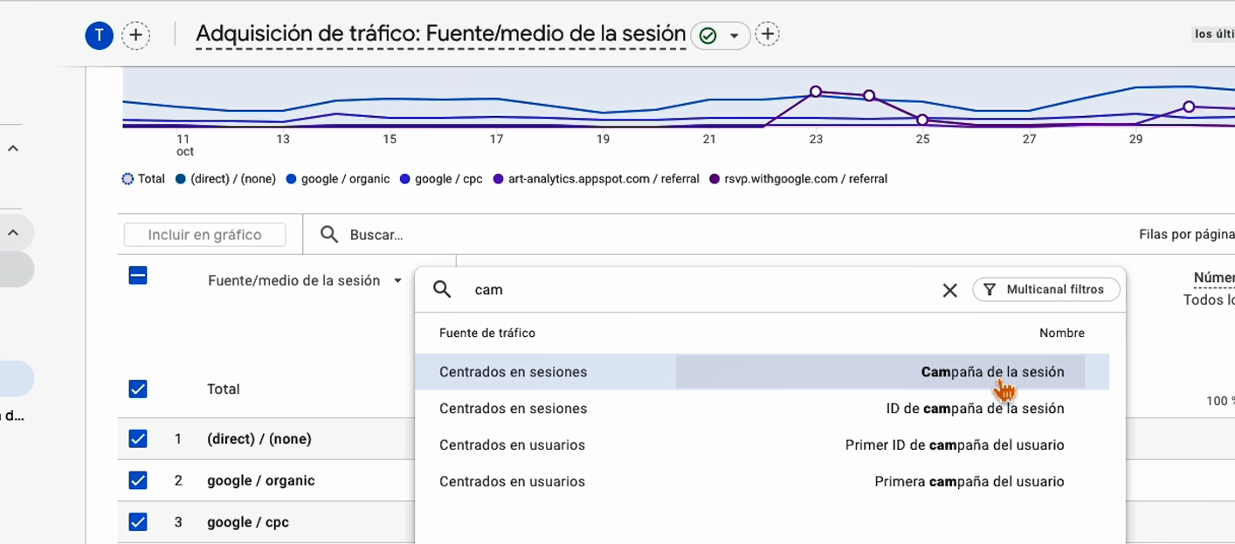
Task: Uncheck the Total row checkbox
Action: pos(138,389)
